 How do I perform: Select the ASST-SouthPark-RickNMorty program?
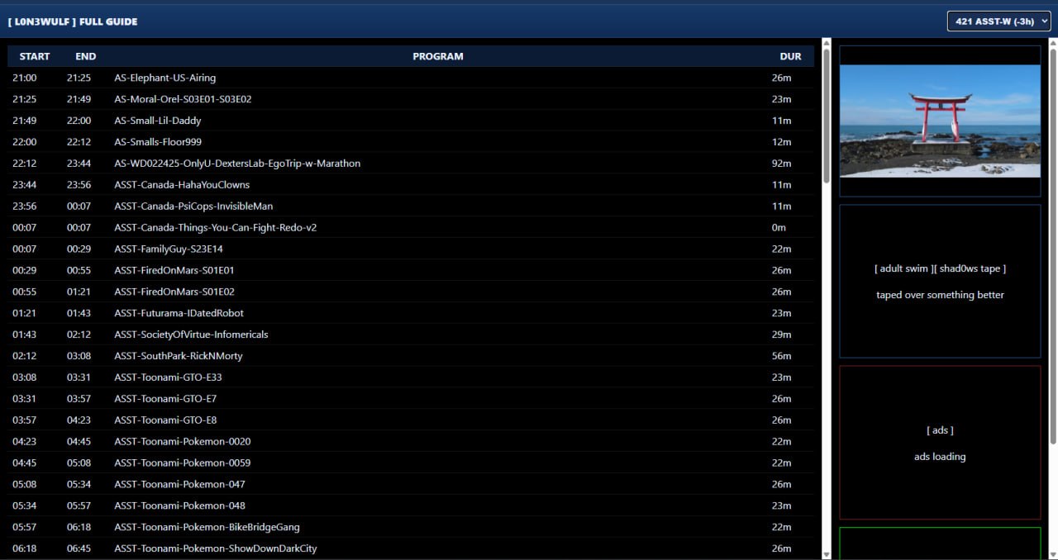pyautogui.click(x=178, y=356)
